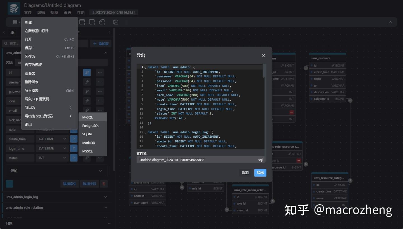Open more options for the username field

(x=100, y=82)
